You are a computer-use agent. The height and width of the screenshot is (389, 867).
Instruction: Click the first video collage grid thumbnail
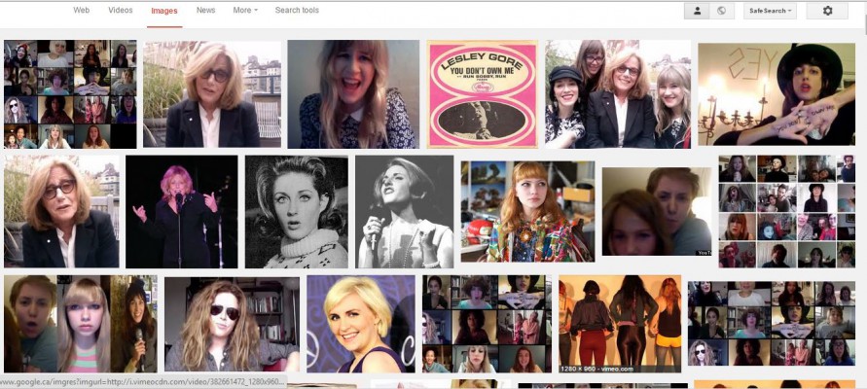point(70,94)
